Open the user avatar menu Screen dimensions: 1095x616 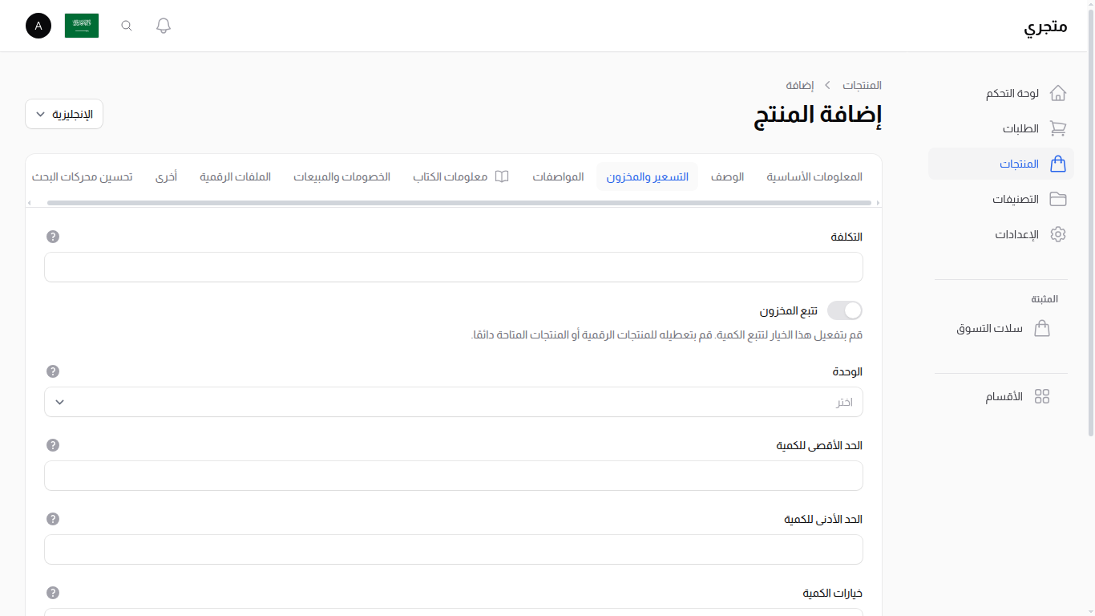[x=38, y=25]
